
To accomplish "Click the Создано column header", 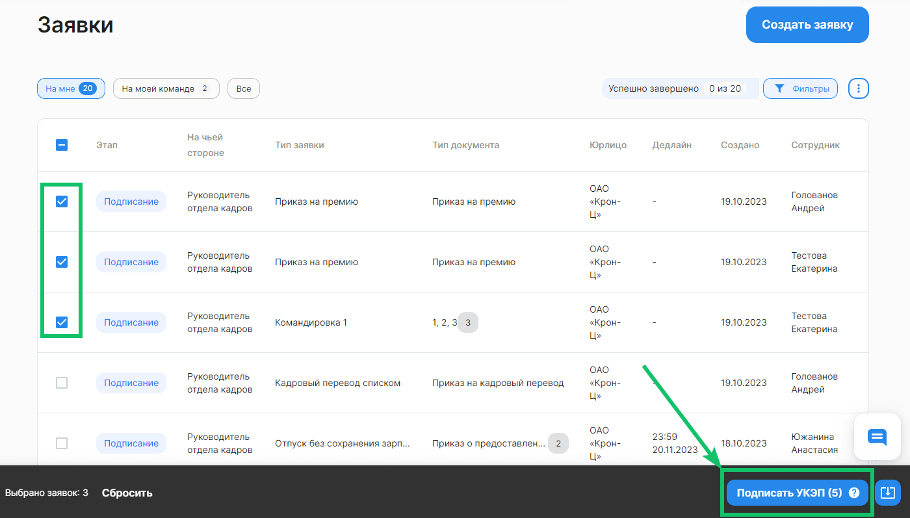I will (740, 145).
